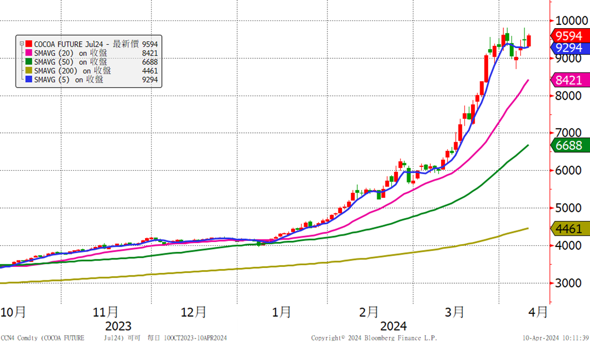Click legend value 8421

tap(150, 53)
